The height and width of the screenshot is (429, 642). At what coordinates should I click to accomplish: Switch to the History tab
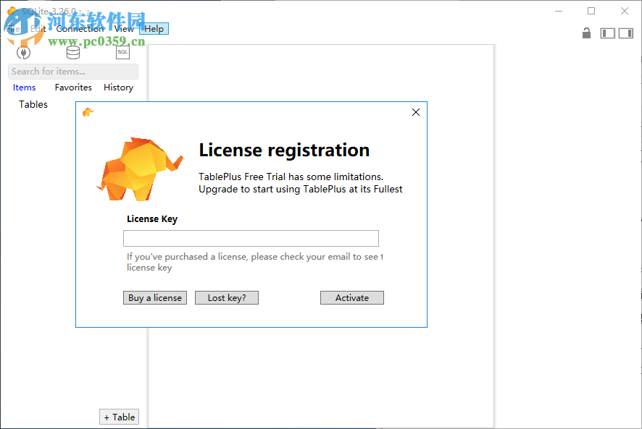pyautogui.click(x=118, y=87)
